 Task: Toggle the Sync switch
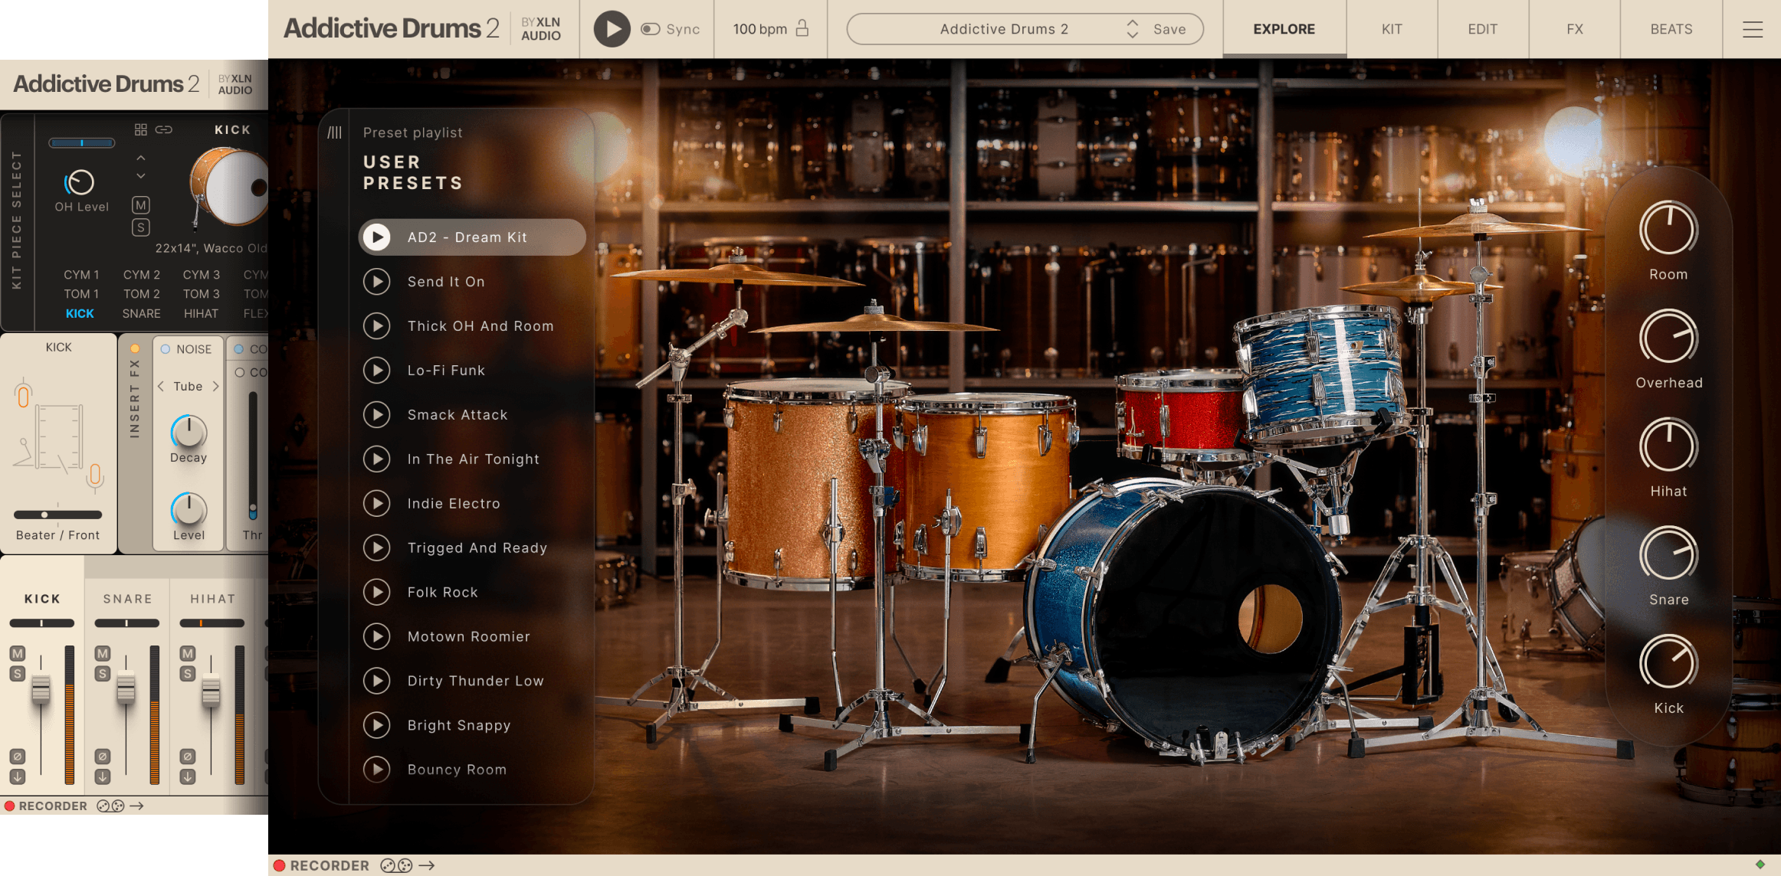click(x=651, y=29)
